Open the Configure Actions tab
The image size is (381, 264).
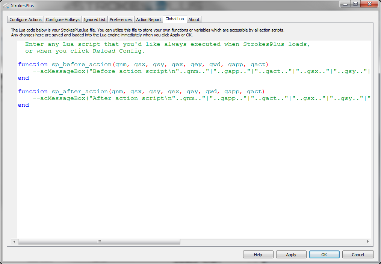pyautogui.click(x=26, y=20)
